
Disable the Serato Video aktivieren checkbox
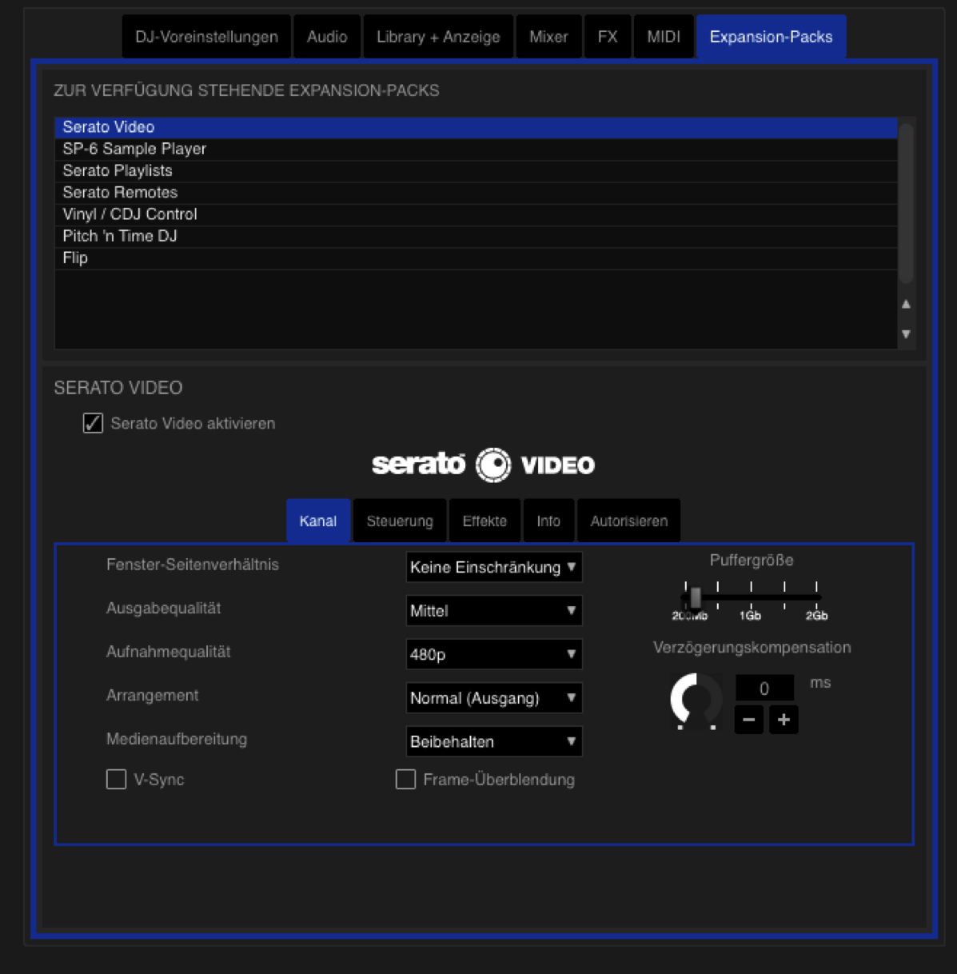click(x=94, y=423)
